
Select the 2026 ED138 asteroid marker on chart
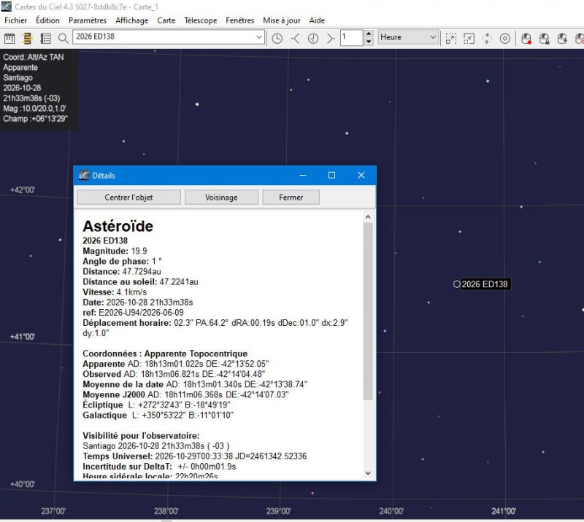click(x=457, y=284)
